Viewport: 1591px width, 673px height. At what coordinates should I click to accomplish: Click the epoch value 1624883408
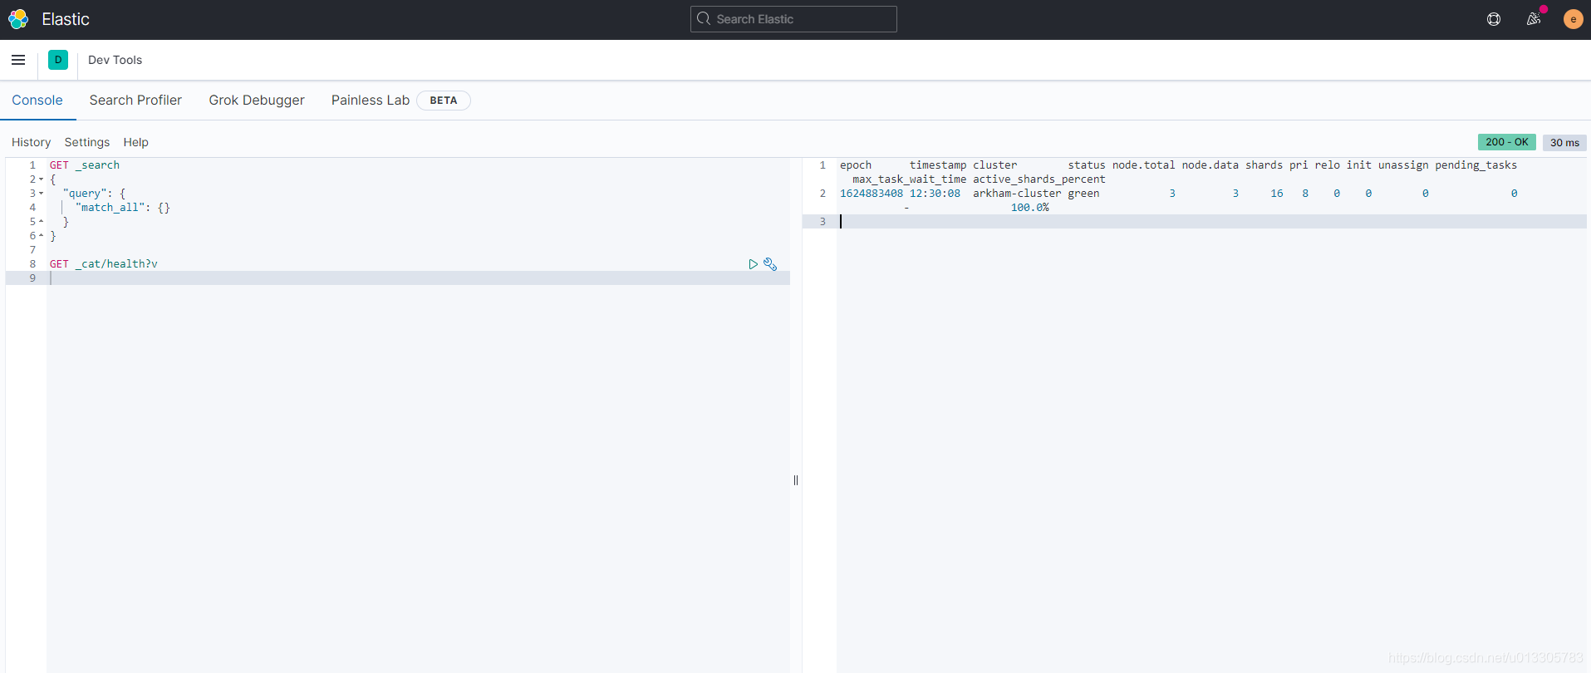872,194
